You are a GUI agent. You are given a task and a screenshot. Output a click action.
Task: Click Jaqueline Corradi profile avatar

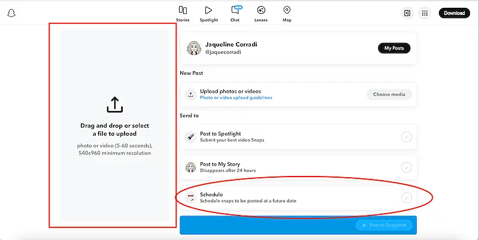193,48
